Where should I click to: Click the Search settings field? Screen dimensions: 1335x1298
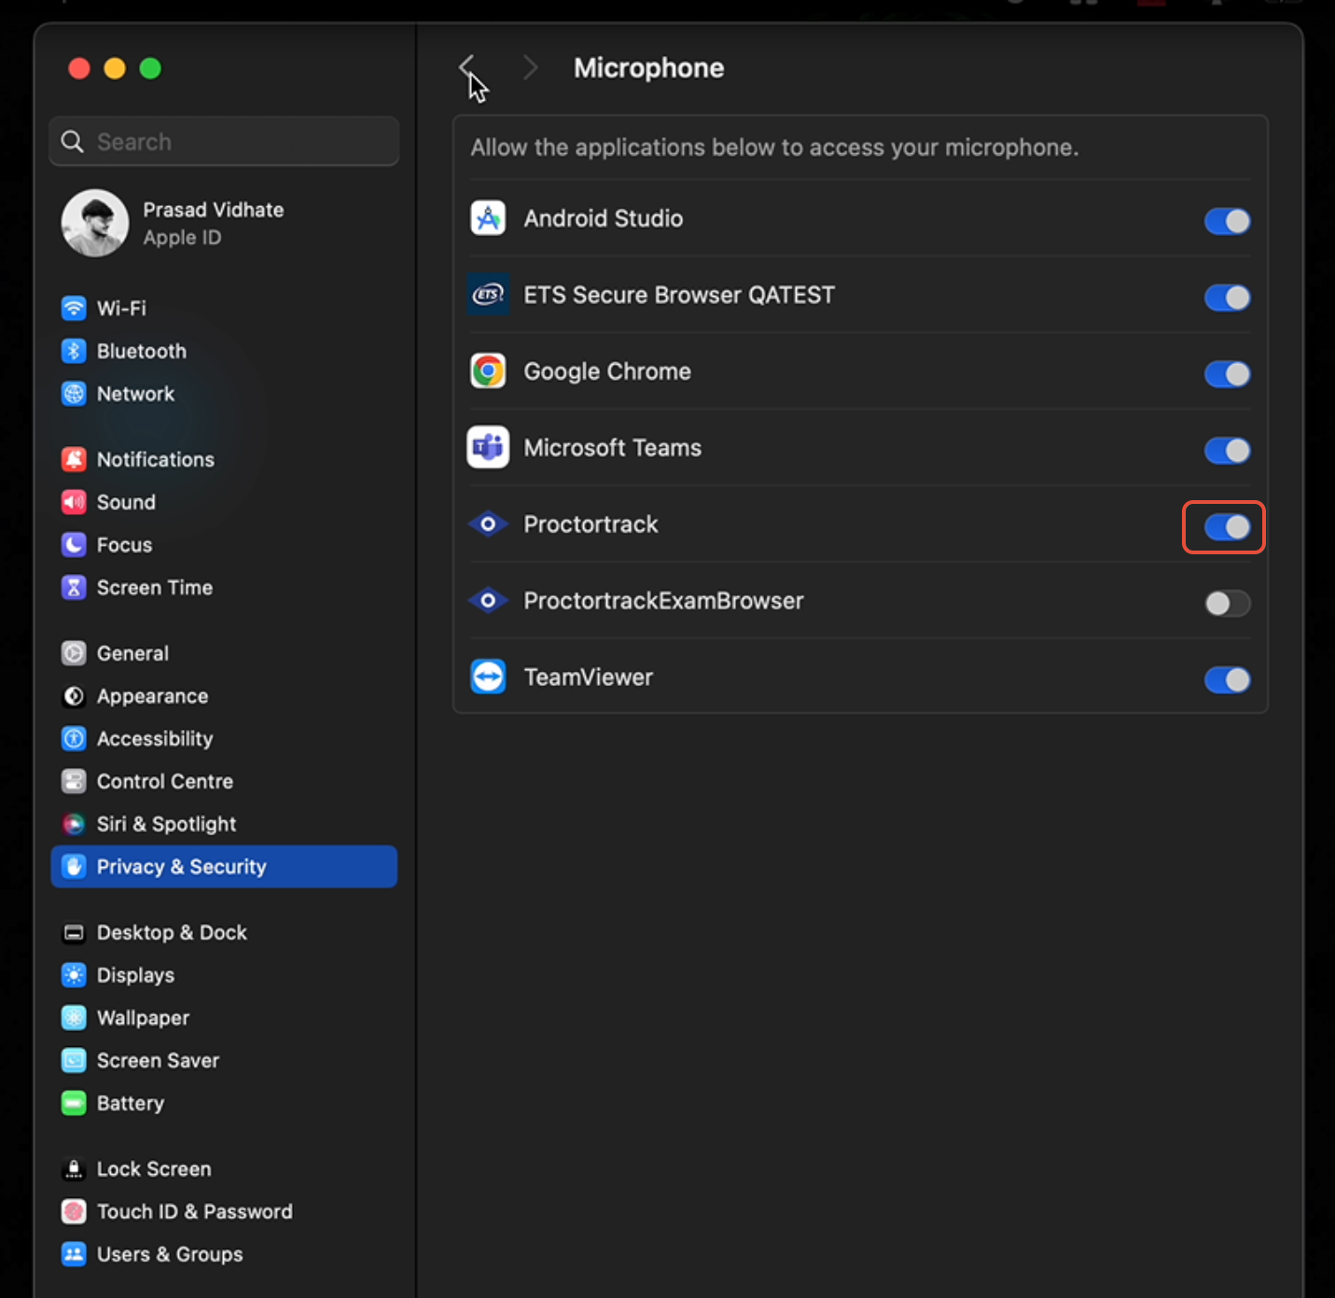[224, 142]
